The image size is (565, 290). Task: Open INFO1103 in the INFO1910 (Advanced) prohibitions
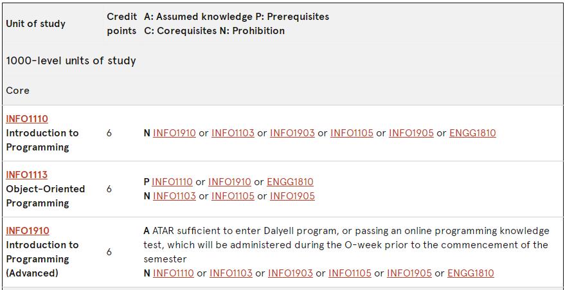click(231, 273)
